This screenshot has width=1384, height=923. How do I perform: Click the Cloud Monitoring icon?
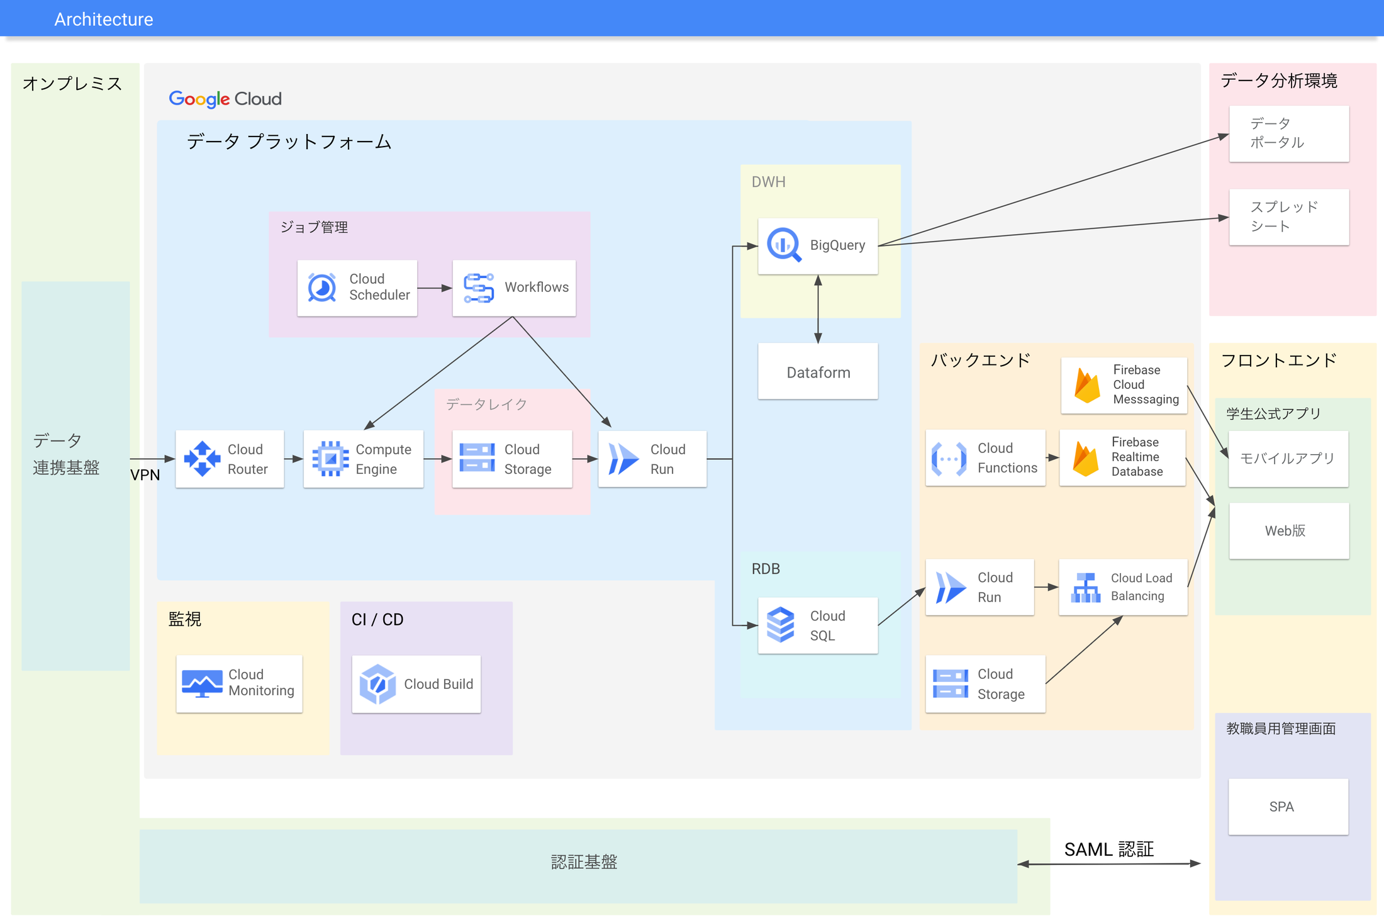(x=202, y=684)
